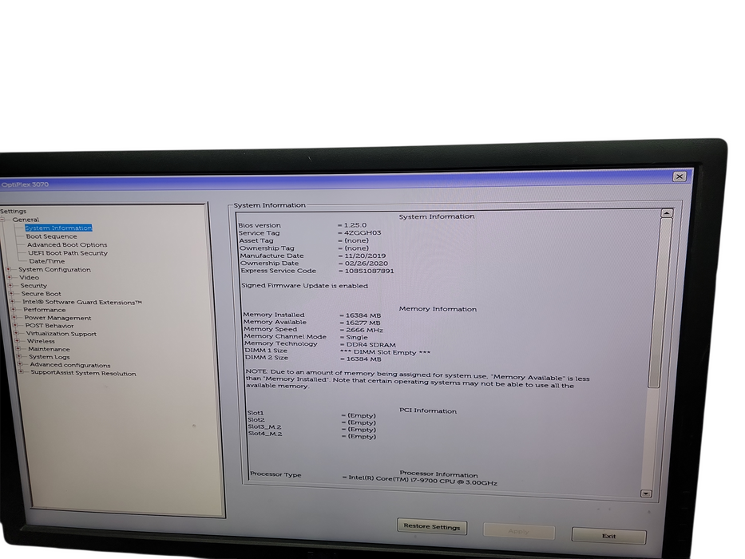The width and height of the screenshot is (745, 559).
Task: Select the Power Management label
Action: click(58, 318)
